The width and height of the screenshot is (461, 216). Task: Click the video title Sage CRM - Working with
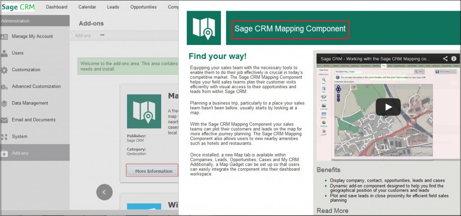click(375, 58)
